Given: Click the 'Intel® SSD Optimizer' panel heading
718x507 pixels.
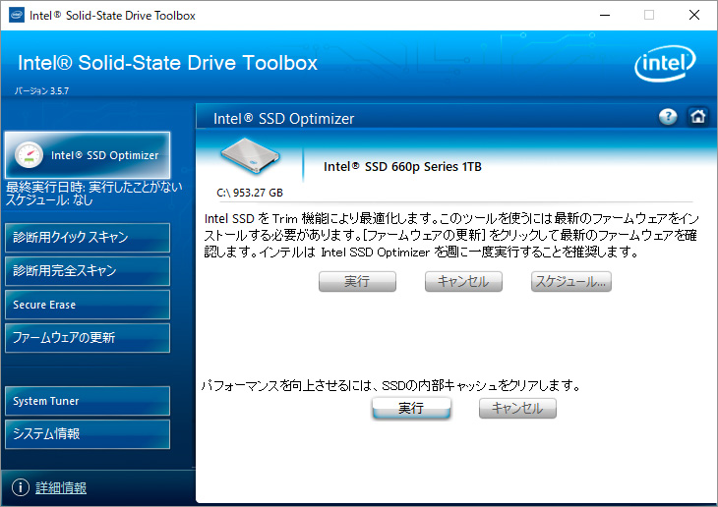Looking at the screenshot, I should tap(283, 119).
